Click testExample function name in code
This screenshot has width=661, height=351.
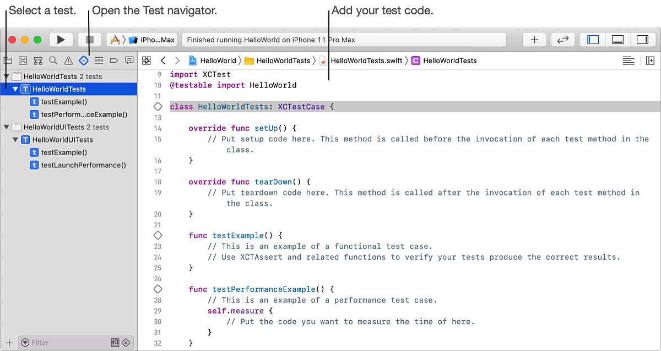click(238, 235)
